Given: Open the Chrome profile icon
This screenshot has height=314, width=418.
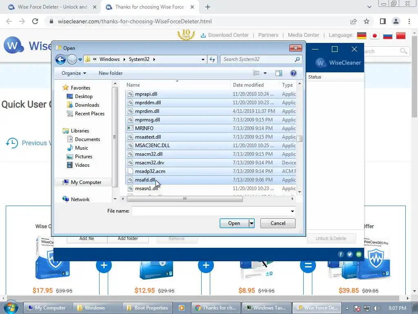Looking at the screenshot, I should click(x=396, y=21).
